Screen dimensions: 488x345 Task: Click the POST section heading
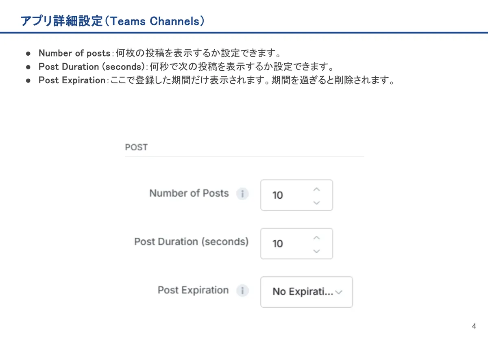[x=136, y=147]
